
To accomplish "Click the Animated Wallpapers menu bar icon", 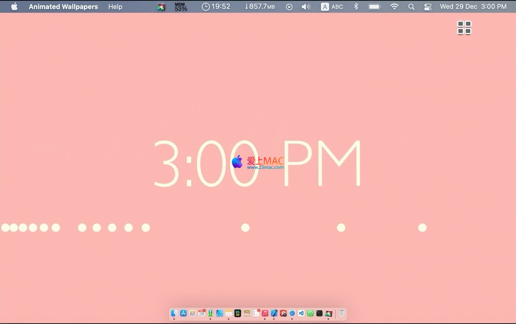I will (161, 6).
